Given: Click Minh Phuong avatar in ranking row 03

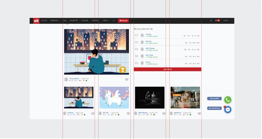Looking at the screenshot, I should click(x=142, y=49).
